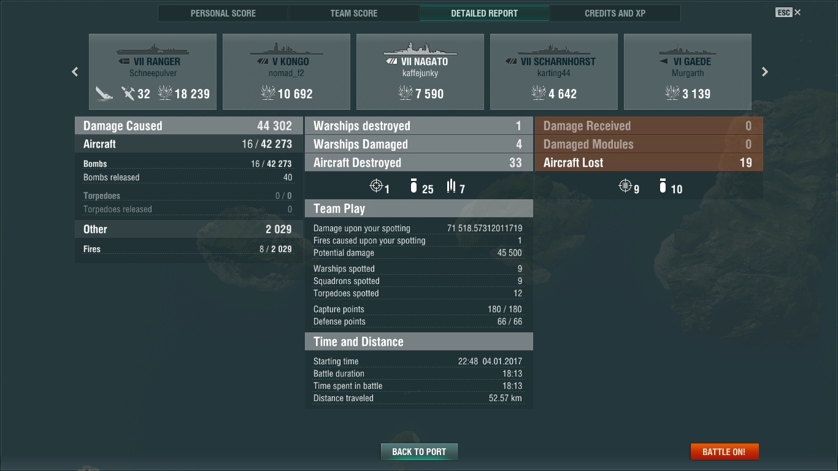Click the Detailed Report tab
This screenshot has height=471, width=838.
tap(485, 13)
